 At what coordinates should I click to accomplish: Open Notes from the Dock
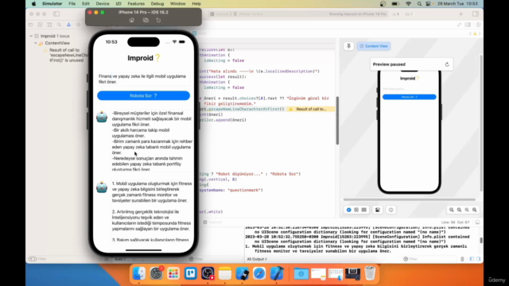pos(224,273)
